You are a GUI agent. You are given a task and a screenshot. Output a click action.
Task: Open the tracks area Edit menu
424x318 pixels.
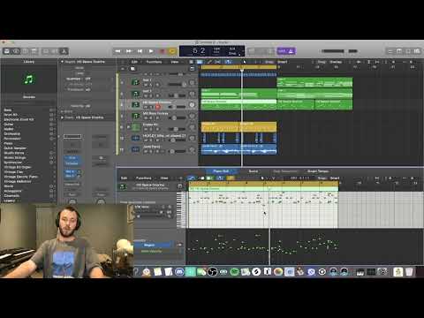(134, 62)
